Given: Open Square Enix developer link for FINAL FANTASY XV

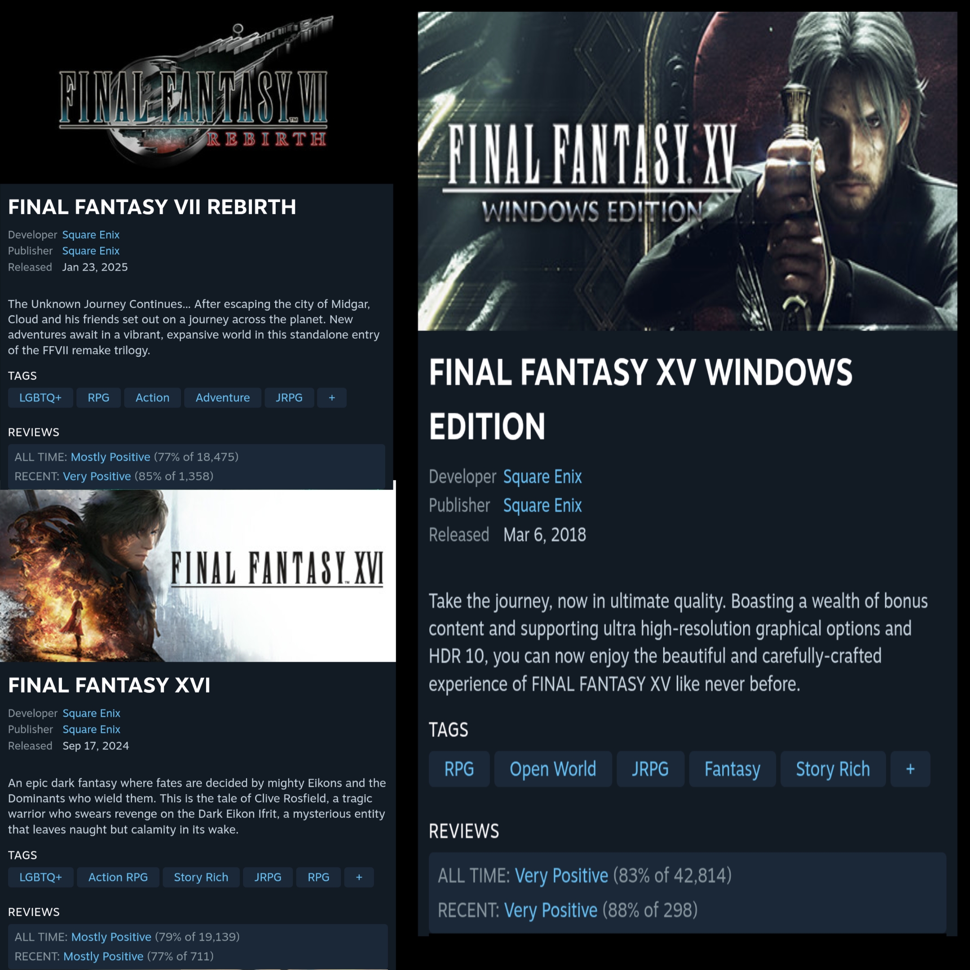Looking at the screenshot, I should pos(543,476).
